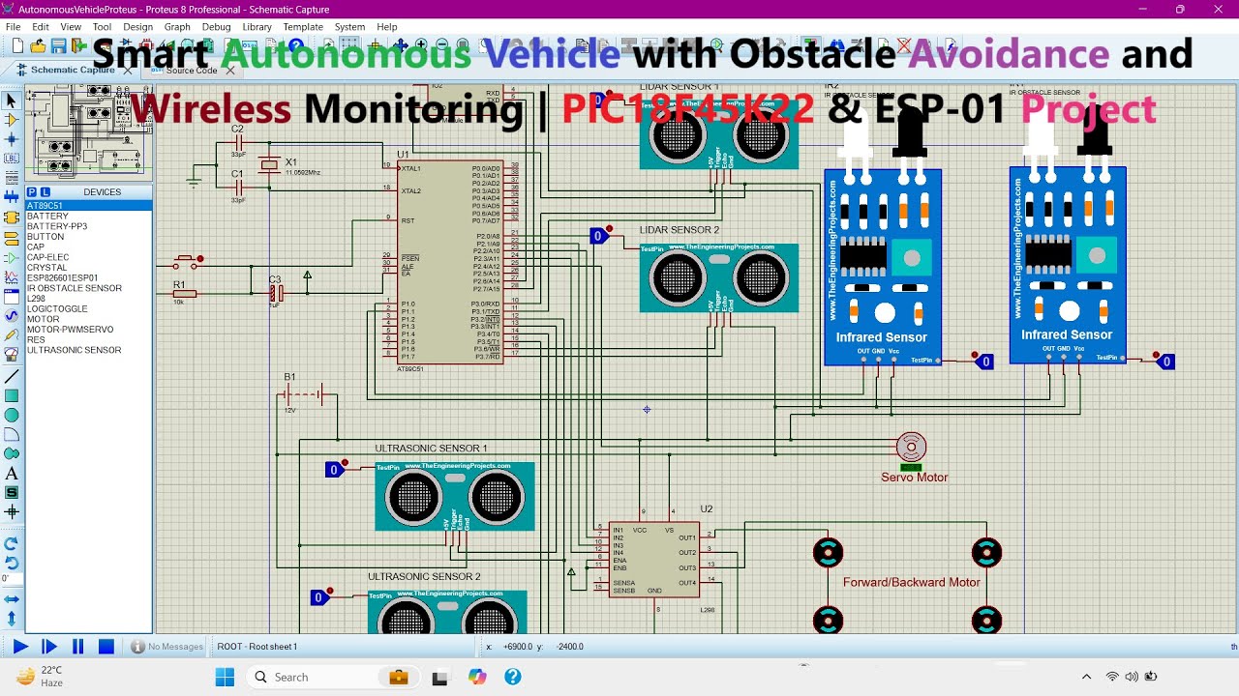Screen dimensions: 1239x696
Task: Select the 2D Graphics Circle tool
Action: 12,415
